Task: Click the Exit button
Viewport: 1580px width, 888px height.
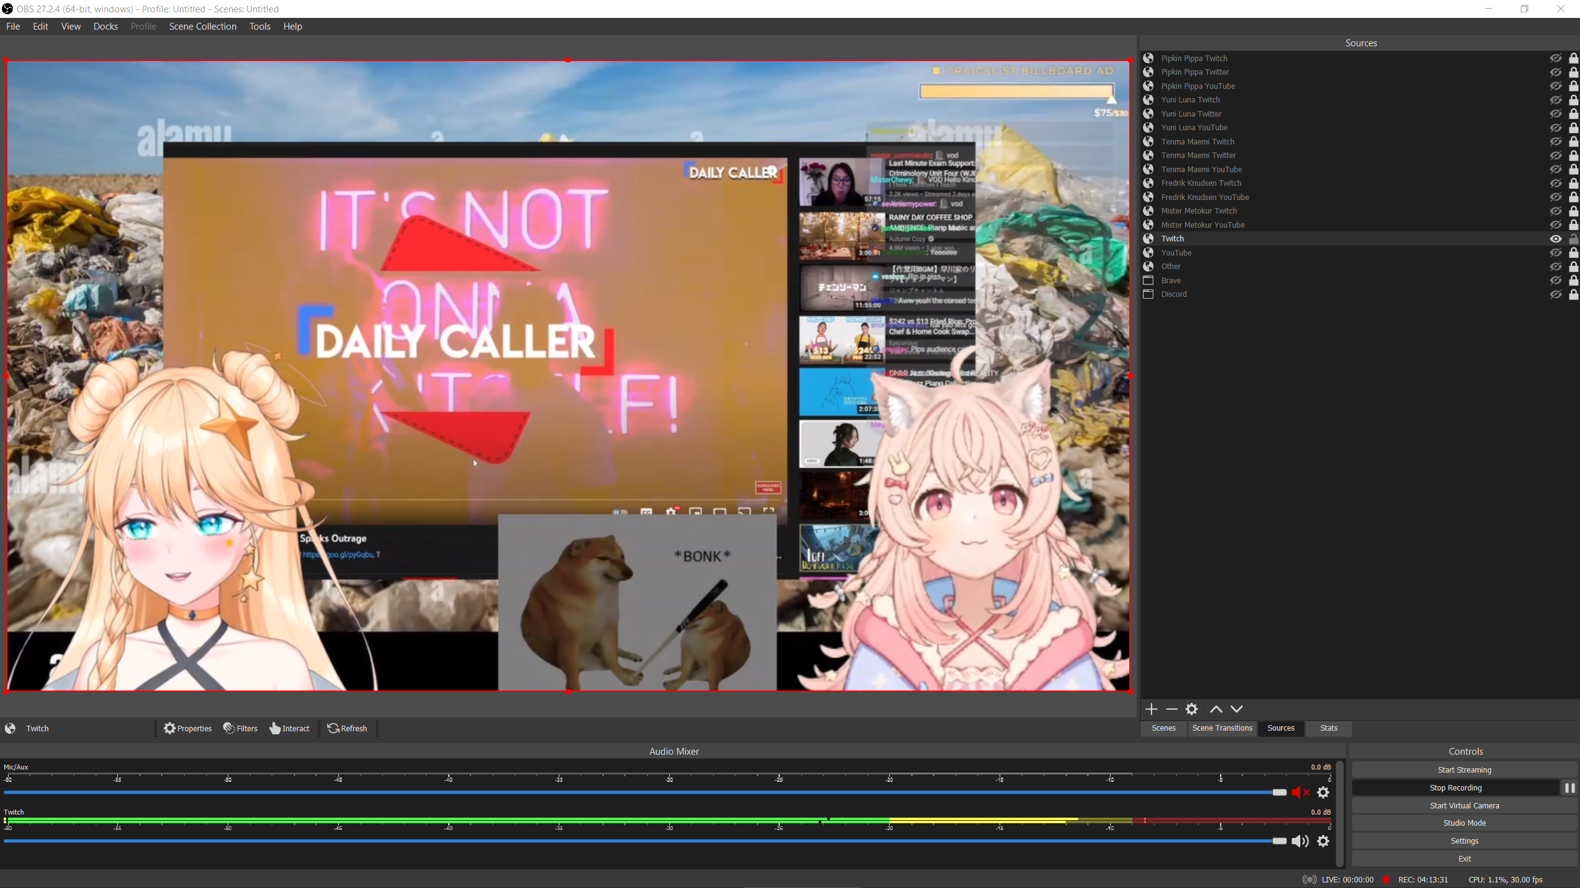Action: point(1464,859)
